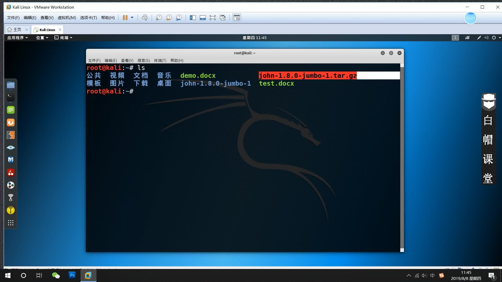Click the network connection icon in Kali top bar
The width and height of the screenshot is (502, 282).
[479, 38]
